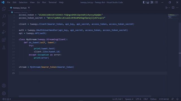Open More Actions ellipsis in editor
This screenshot has width=181, height=101.
[x=177, y=8]
